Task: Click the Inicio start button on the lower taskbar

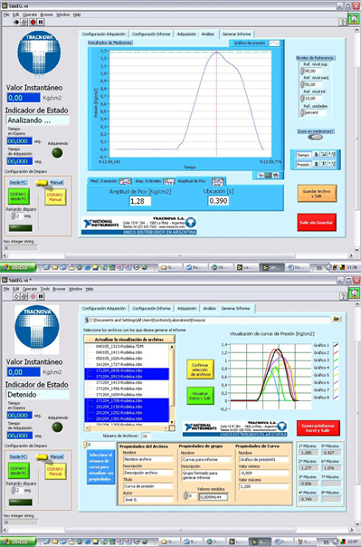Action: click(18, 542)
